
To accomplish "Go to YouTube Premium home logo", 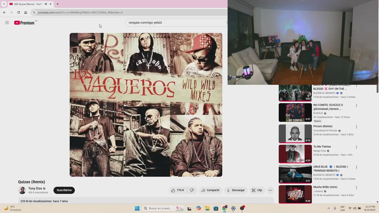I will click(24, 22).
